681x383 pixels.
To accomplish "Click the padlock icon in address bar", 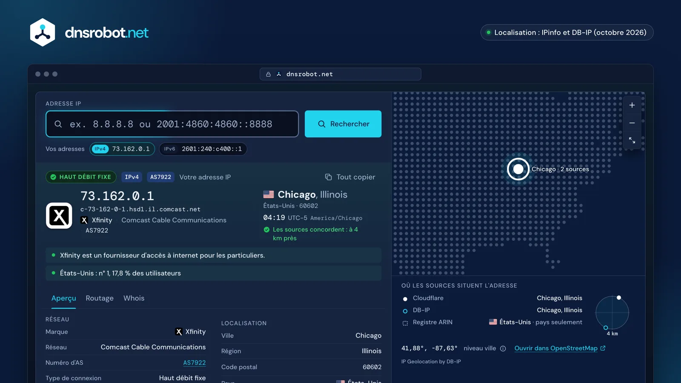I will (x=268, y=74).
